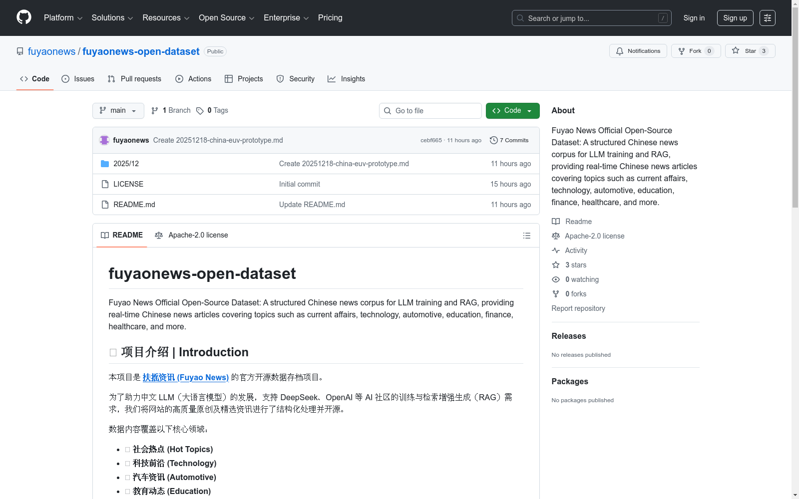Image resolution: width=799 pixels, height=499 pixels.
Task: Open the README.md file
Action: point(134,205)
